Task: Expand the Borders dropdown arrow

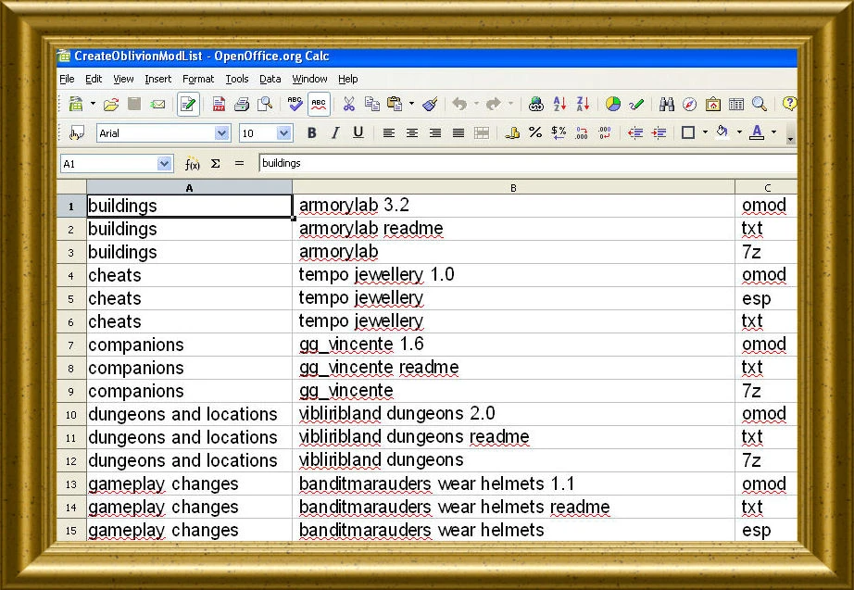Action: point(705,133)
